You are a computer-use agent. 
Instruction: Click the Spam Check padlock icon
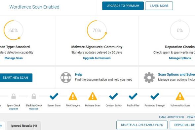14,96
